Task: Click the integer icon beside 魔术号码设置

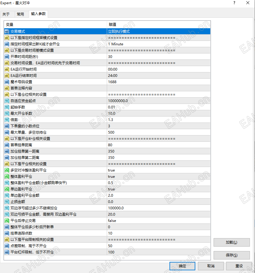Action: [7, 82]
